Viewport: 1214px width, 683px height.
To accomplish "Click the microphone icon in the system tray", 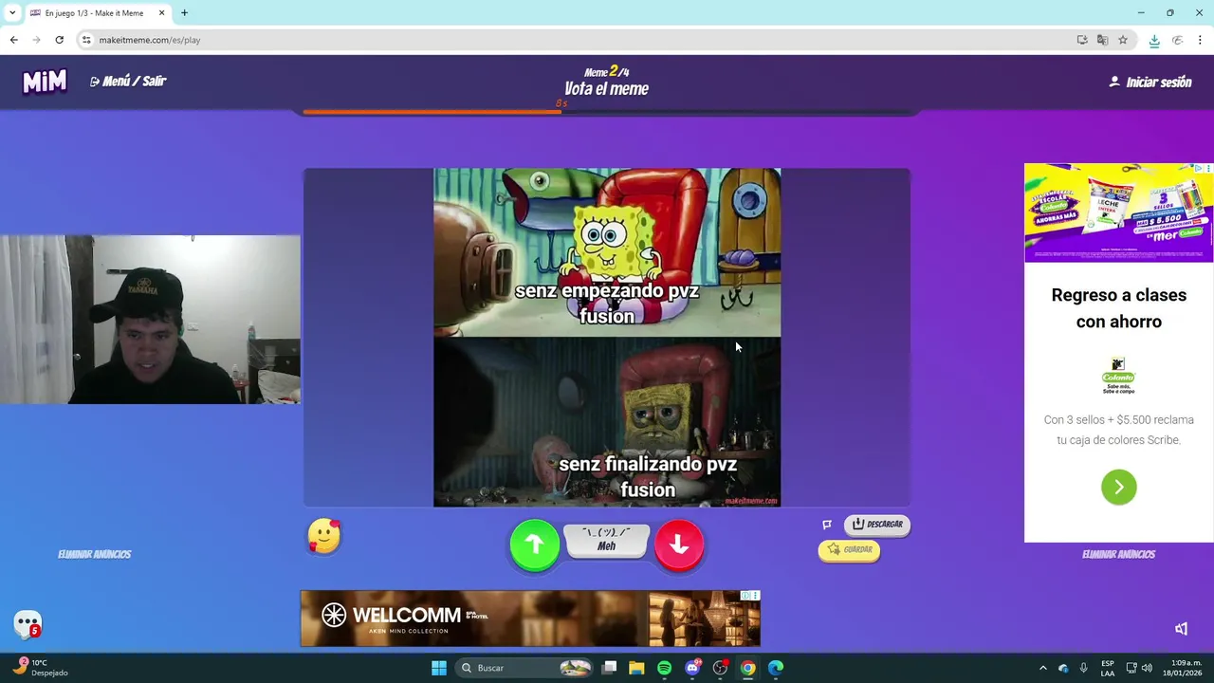I will coord(1083,668).
